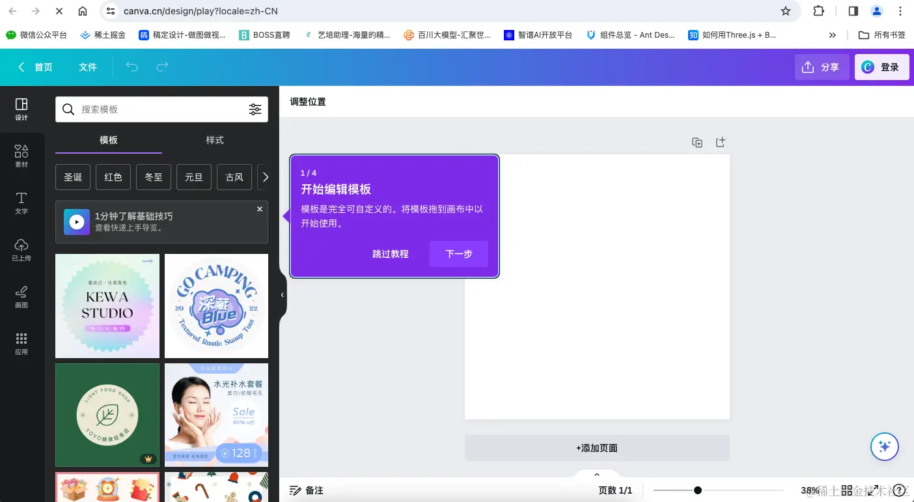Duplicate the current page

pyautogui.click(x=697, y=142)
